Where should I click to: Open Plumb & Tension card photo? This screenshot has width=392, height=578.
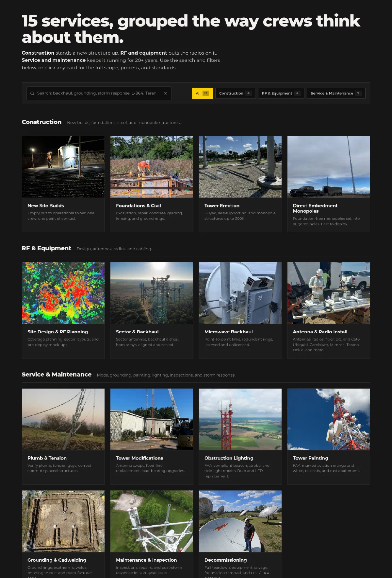point(63,419)
